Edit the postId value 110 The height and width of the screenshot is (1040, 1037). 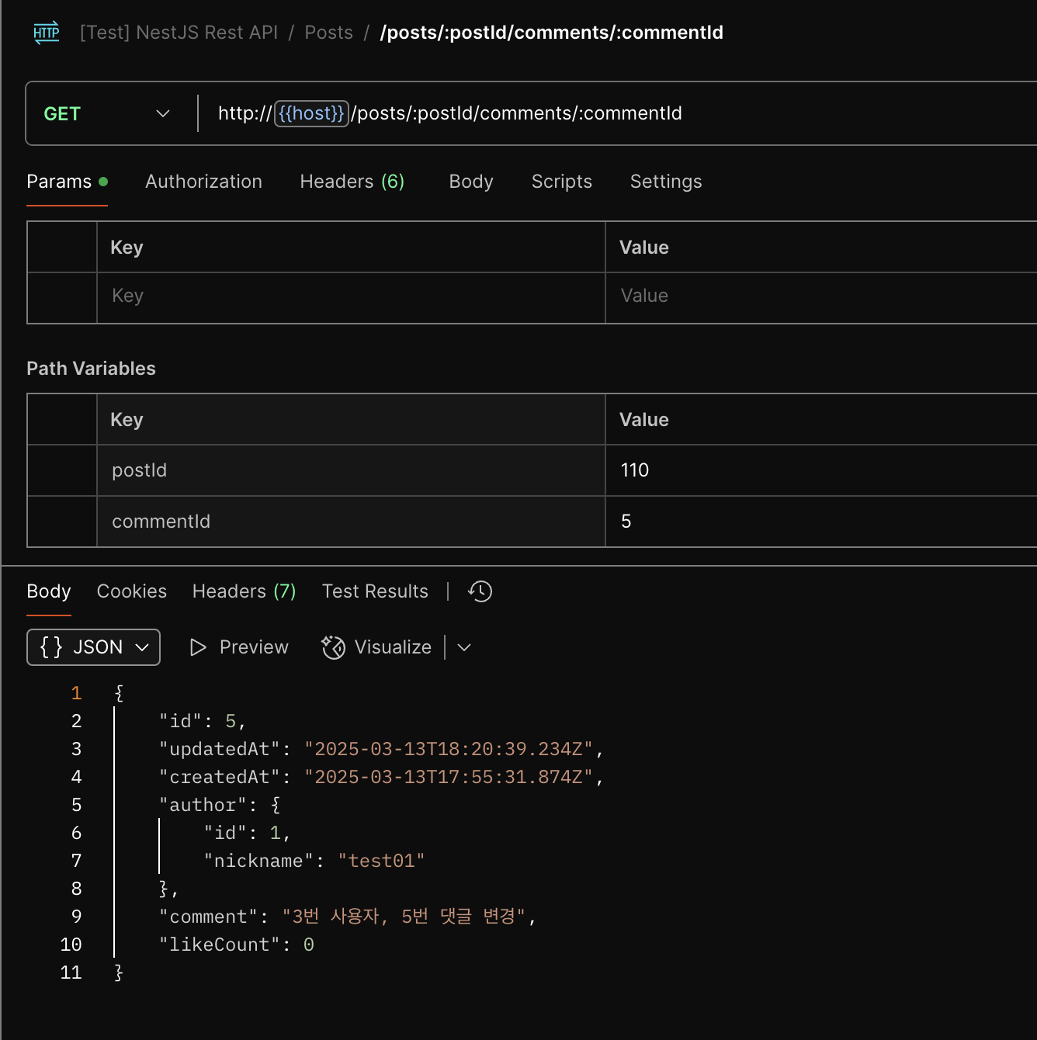(821, 470)
